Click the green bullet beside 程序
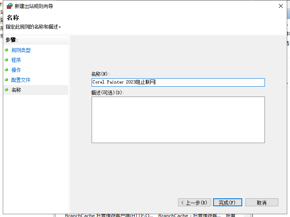 click(6, 60)
